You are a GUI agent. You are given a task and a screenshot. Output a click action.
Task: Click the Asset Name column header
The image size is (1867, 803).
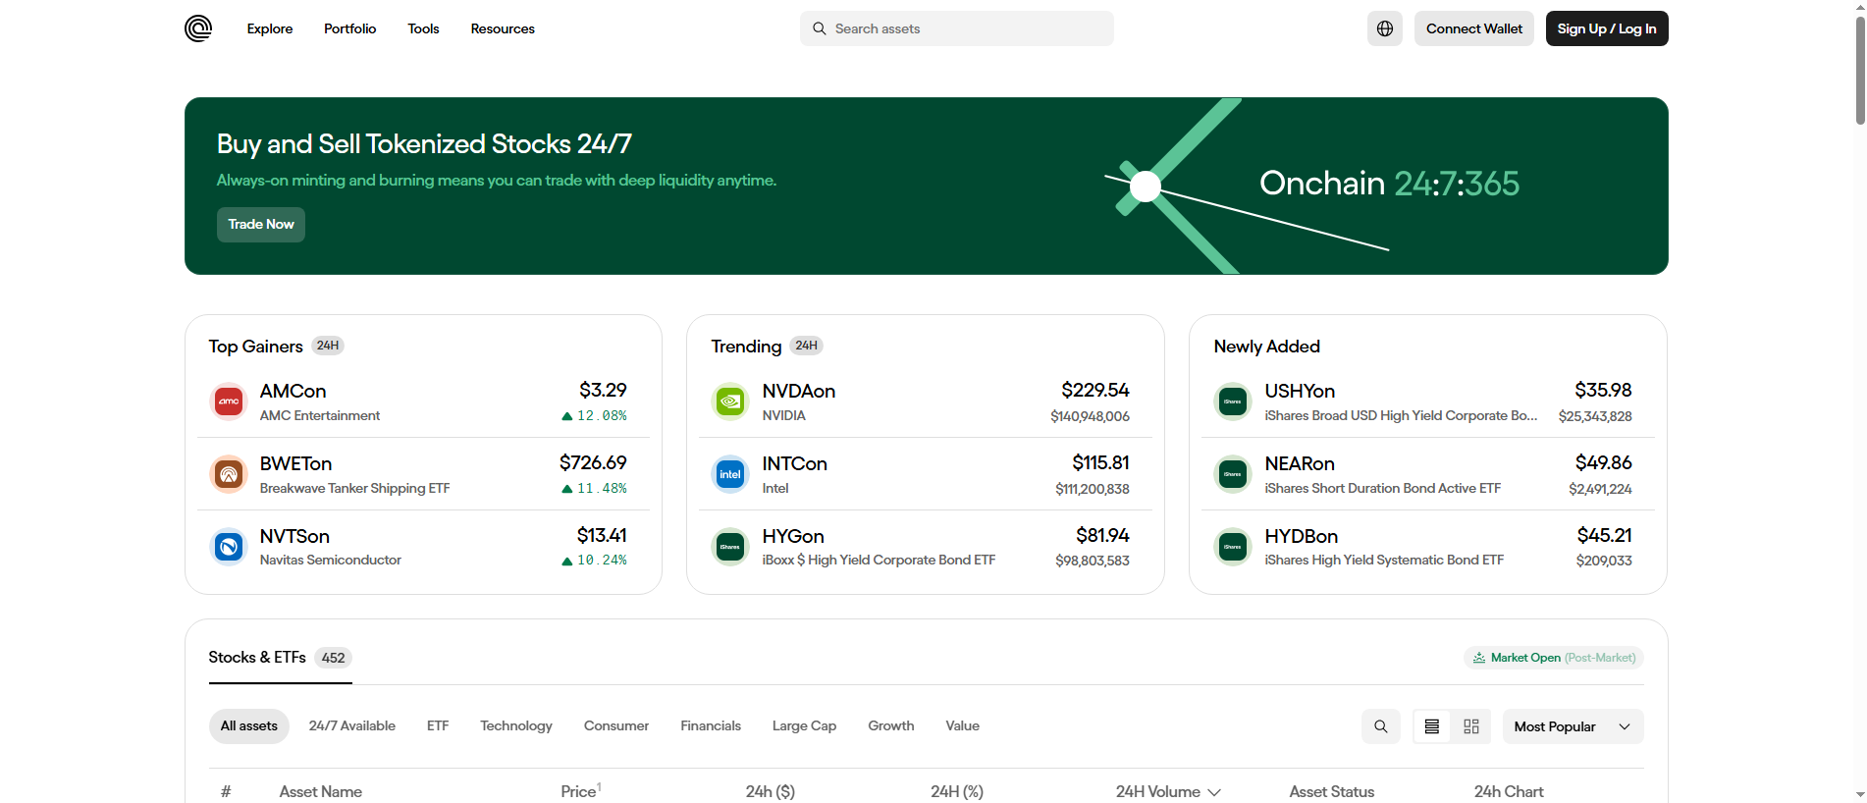point(321,792)
